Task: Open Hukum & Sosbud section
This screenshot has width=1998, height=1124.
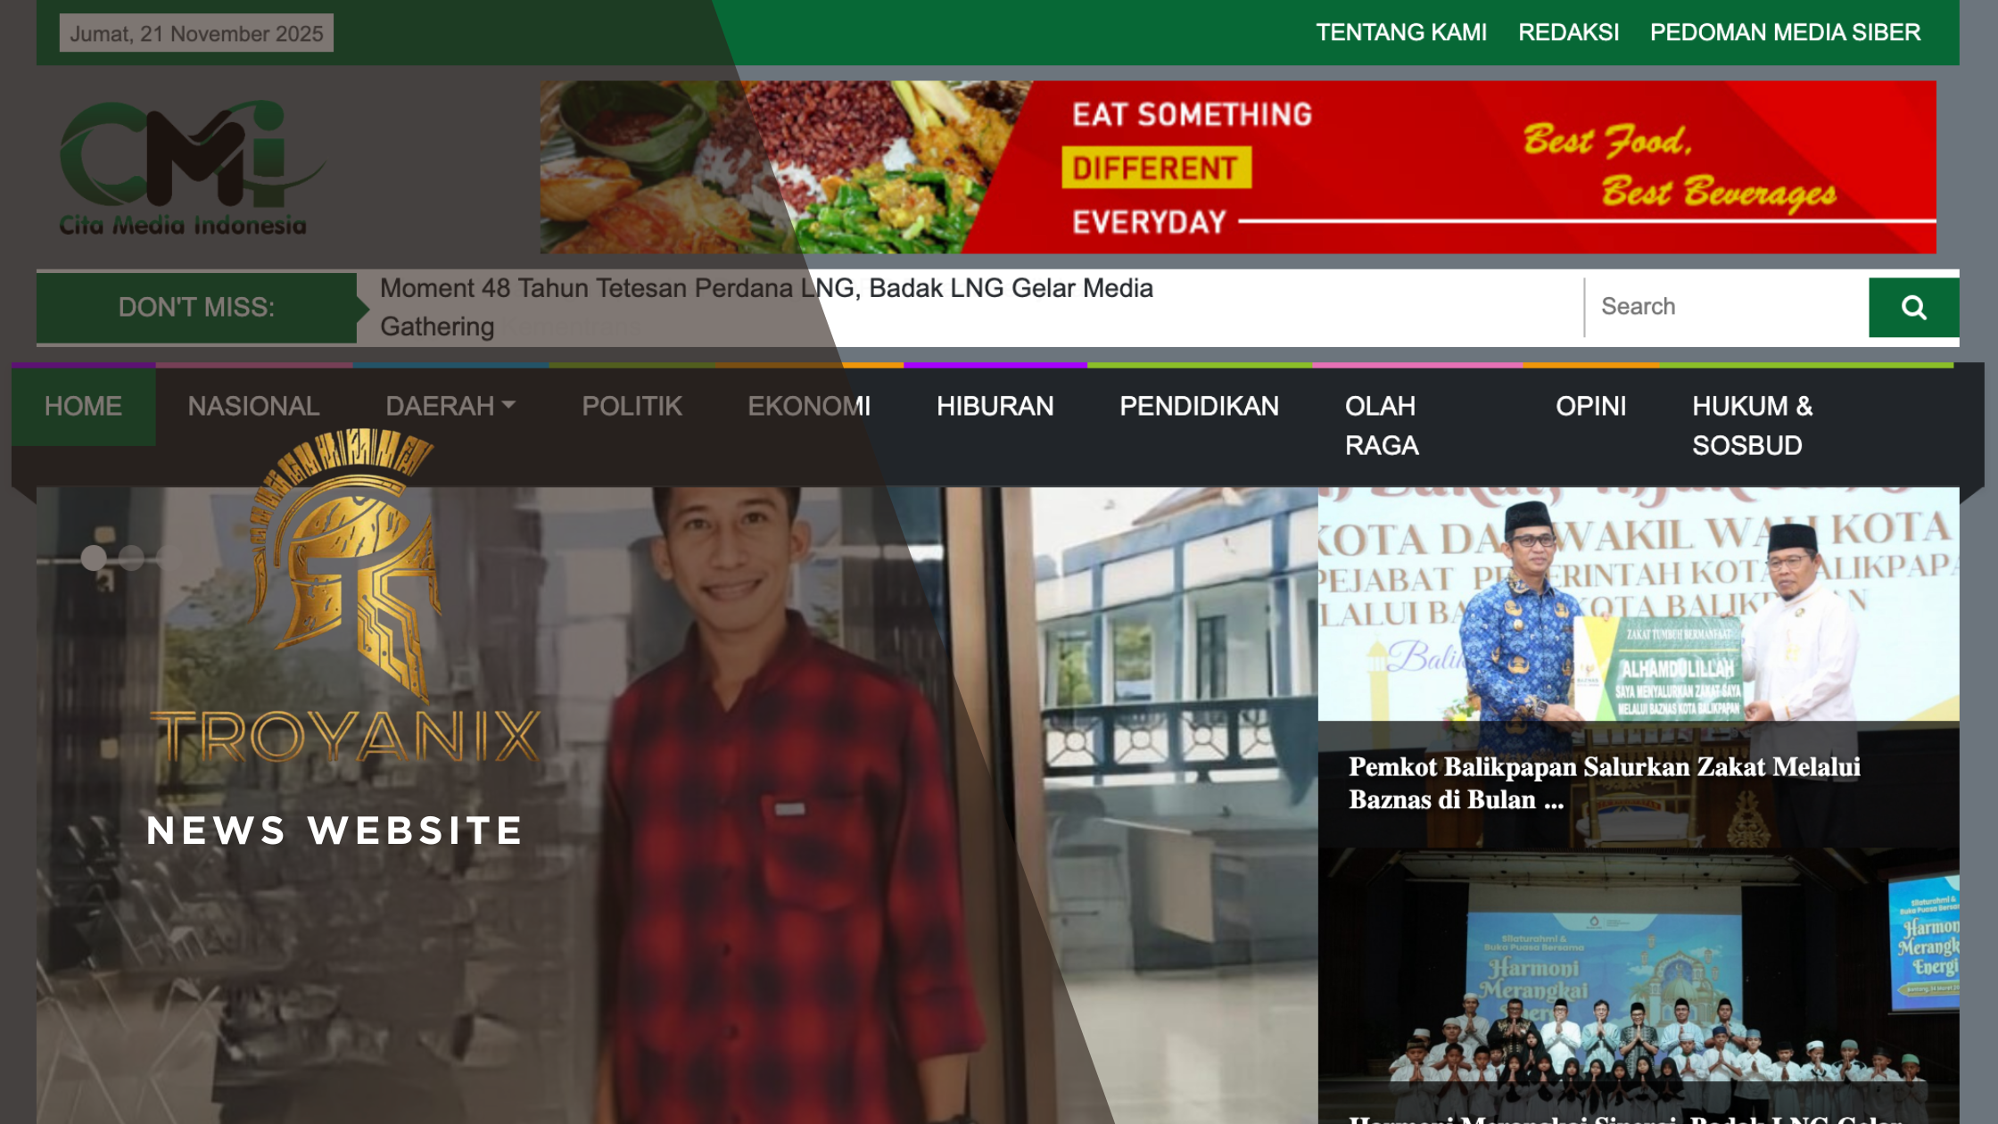Action: tap(1752, 426)
